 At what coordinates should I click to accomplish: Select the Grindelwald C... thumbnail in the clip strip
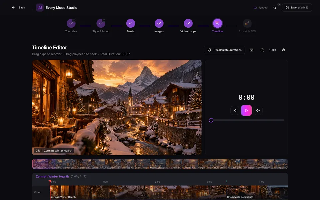point(55,164)
